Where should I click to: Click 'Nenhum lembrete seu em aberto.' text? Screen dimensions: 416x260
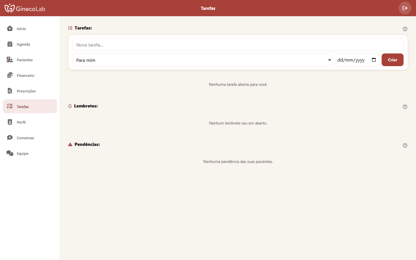click(x=238, y=123)
